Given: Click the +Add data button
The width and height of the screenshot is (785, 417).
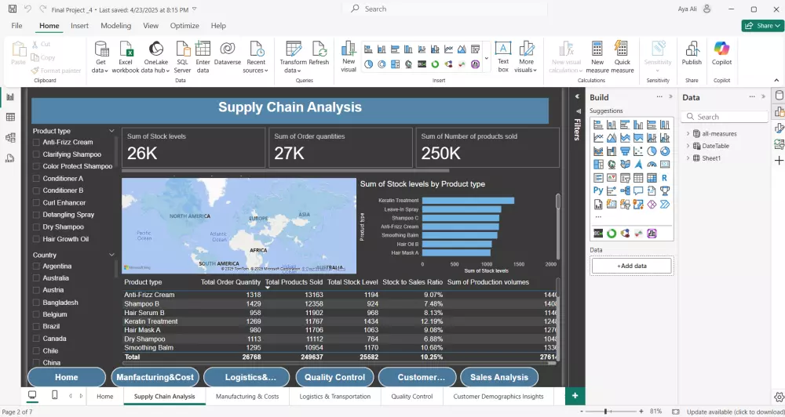Looking at the screenshot, I should click(632, 266).
